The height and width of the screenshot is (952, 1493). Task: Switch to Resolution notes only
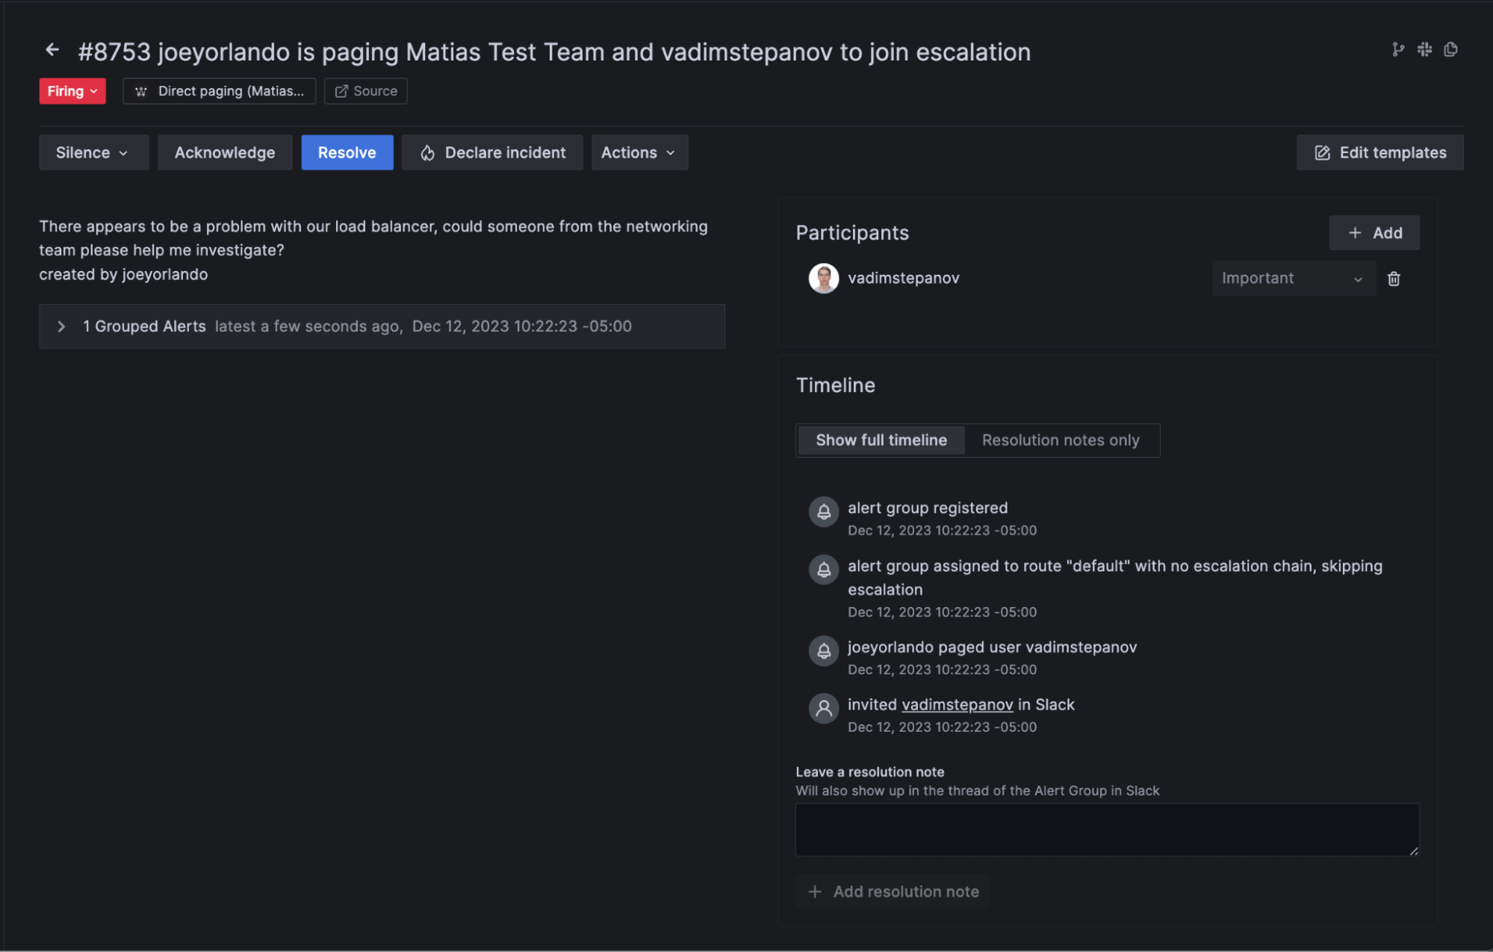click(1061, 441)
